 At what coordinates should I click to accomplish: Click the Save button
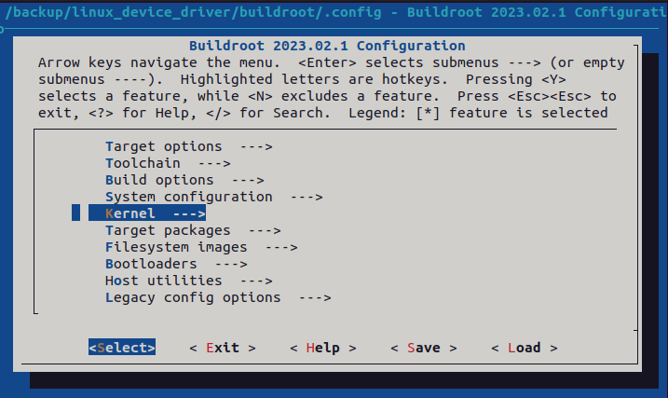click(424, 348)
